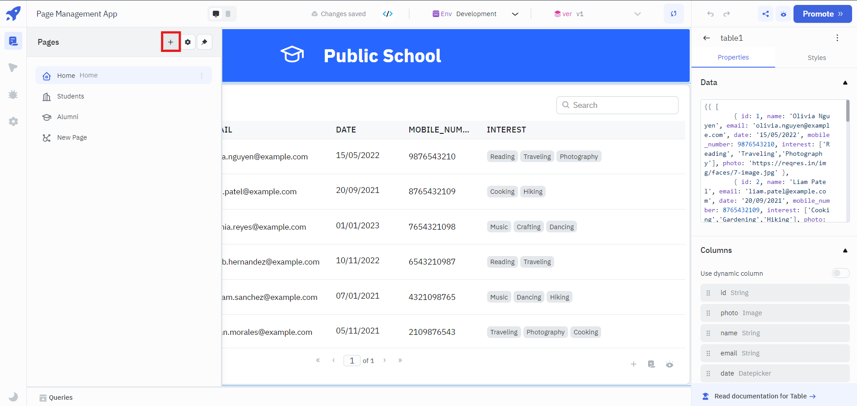Toggle dark mode moon icon

(13, 397)
